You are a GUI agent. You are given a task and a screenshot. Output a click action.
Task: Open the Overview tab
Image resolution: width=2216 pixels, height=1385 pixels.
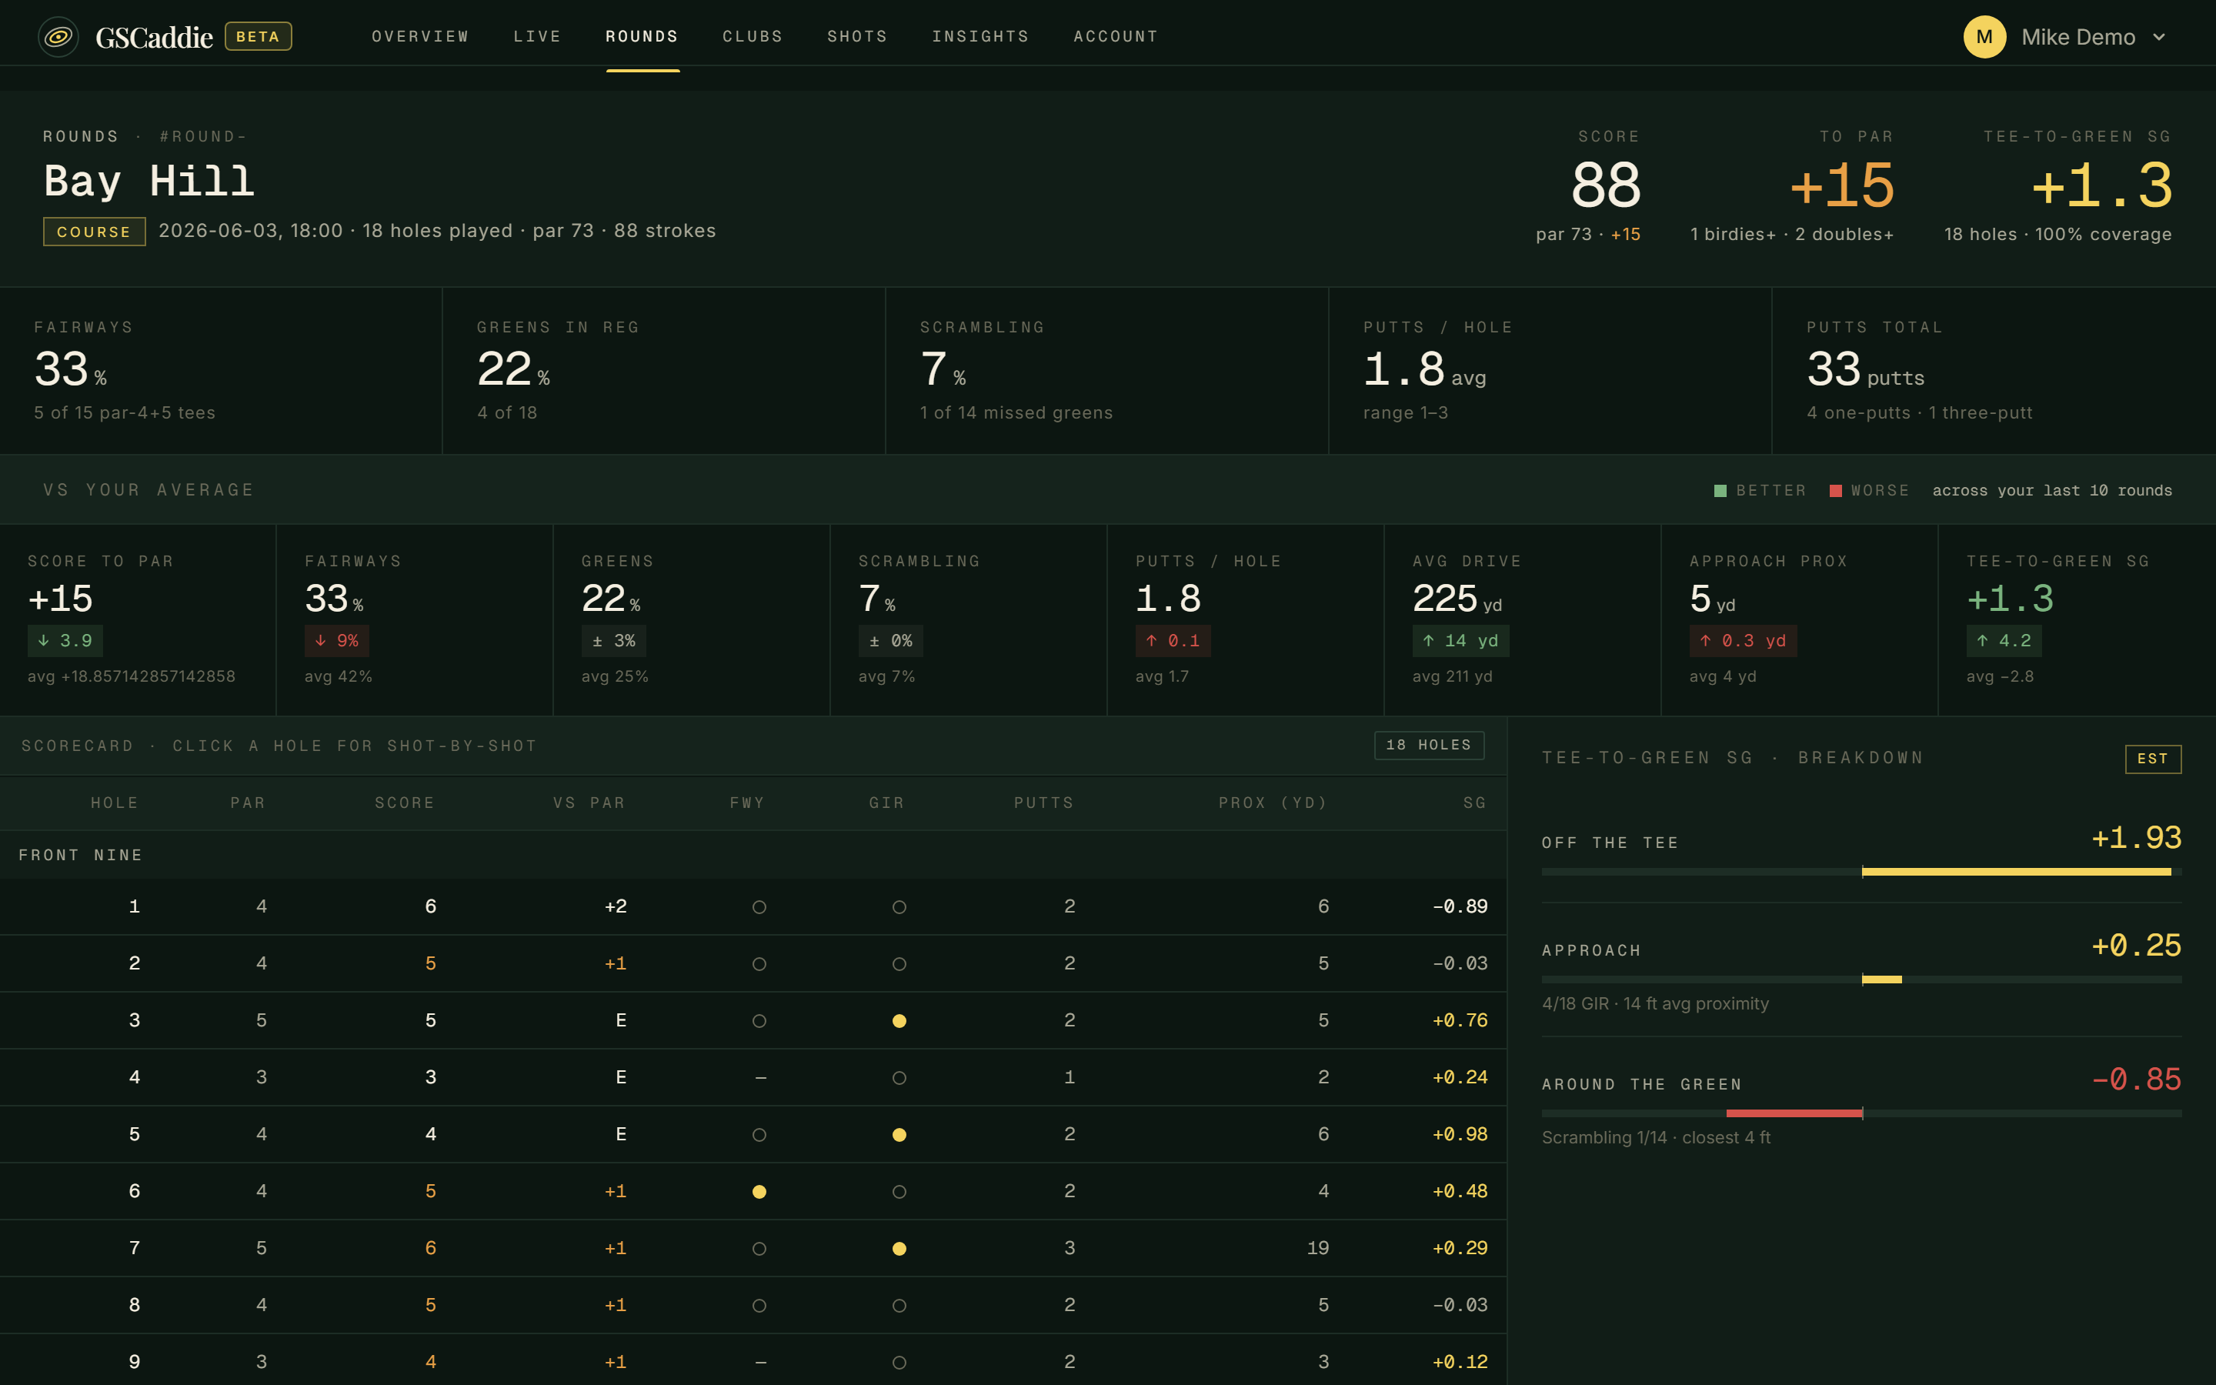click(x=420, y=37)
